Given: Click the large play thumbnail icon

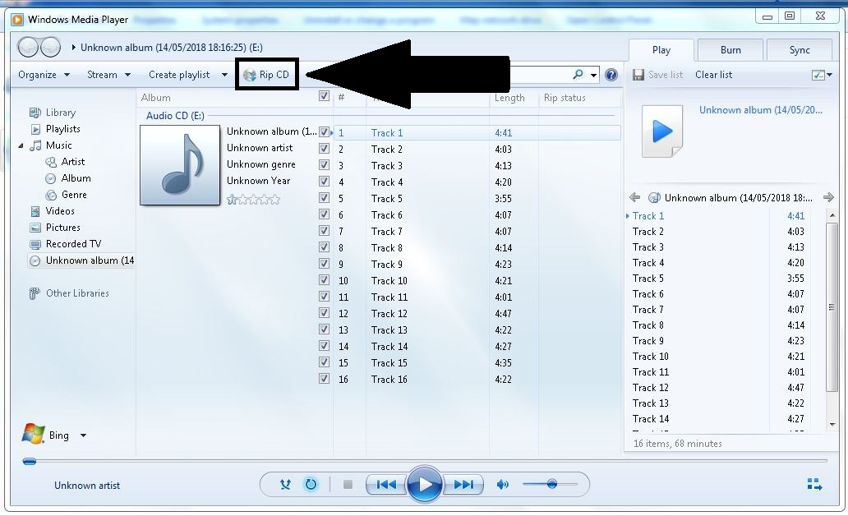Looking at the screenshot, I should point(662,131).
